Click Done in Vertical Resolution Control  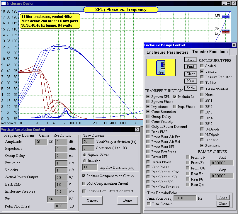[127, 201]
